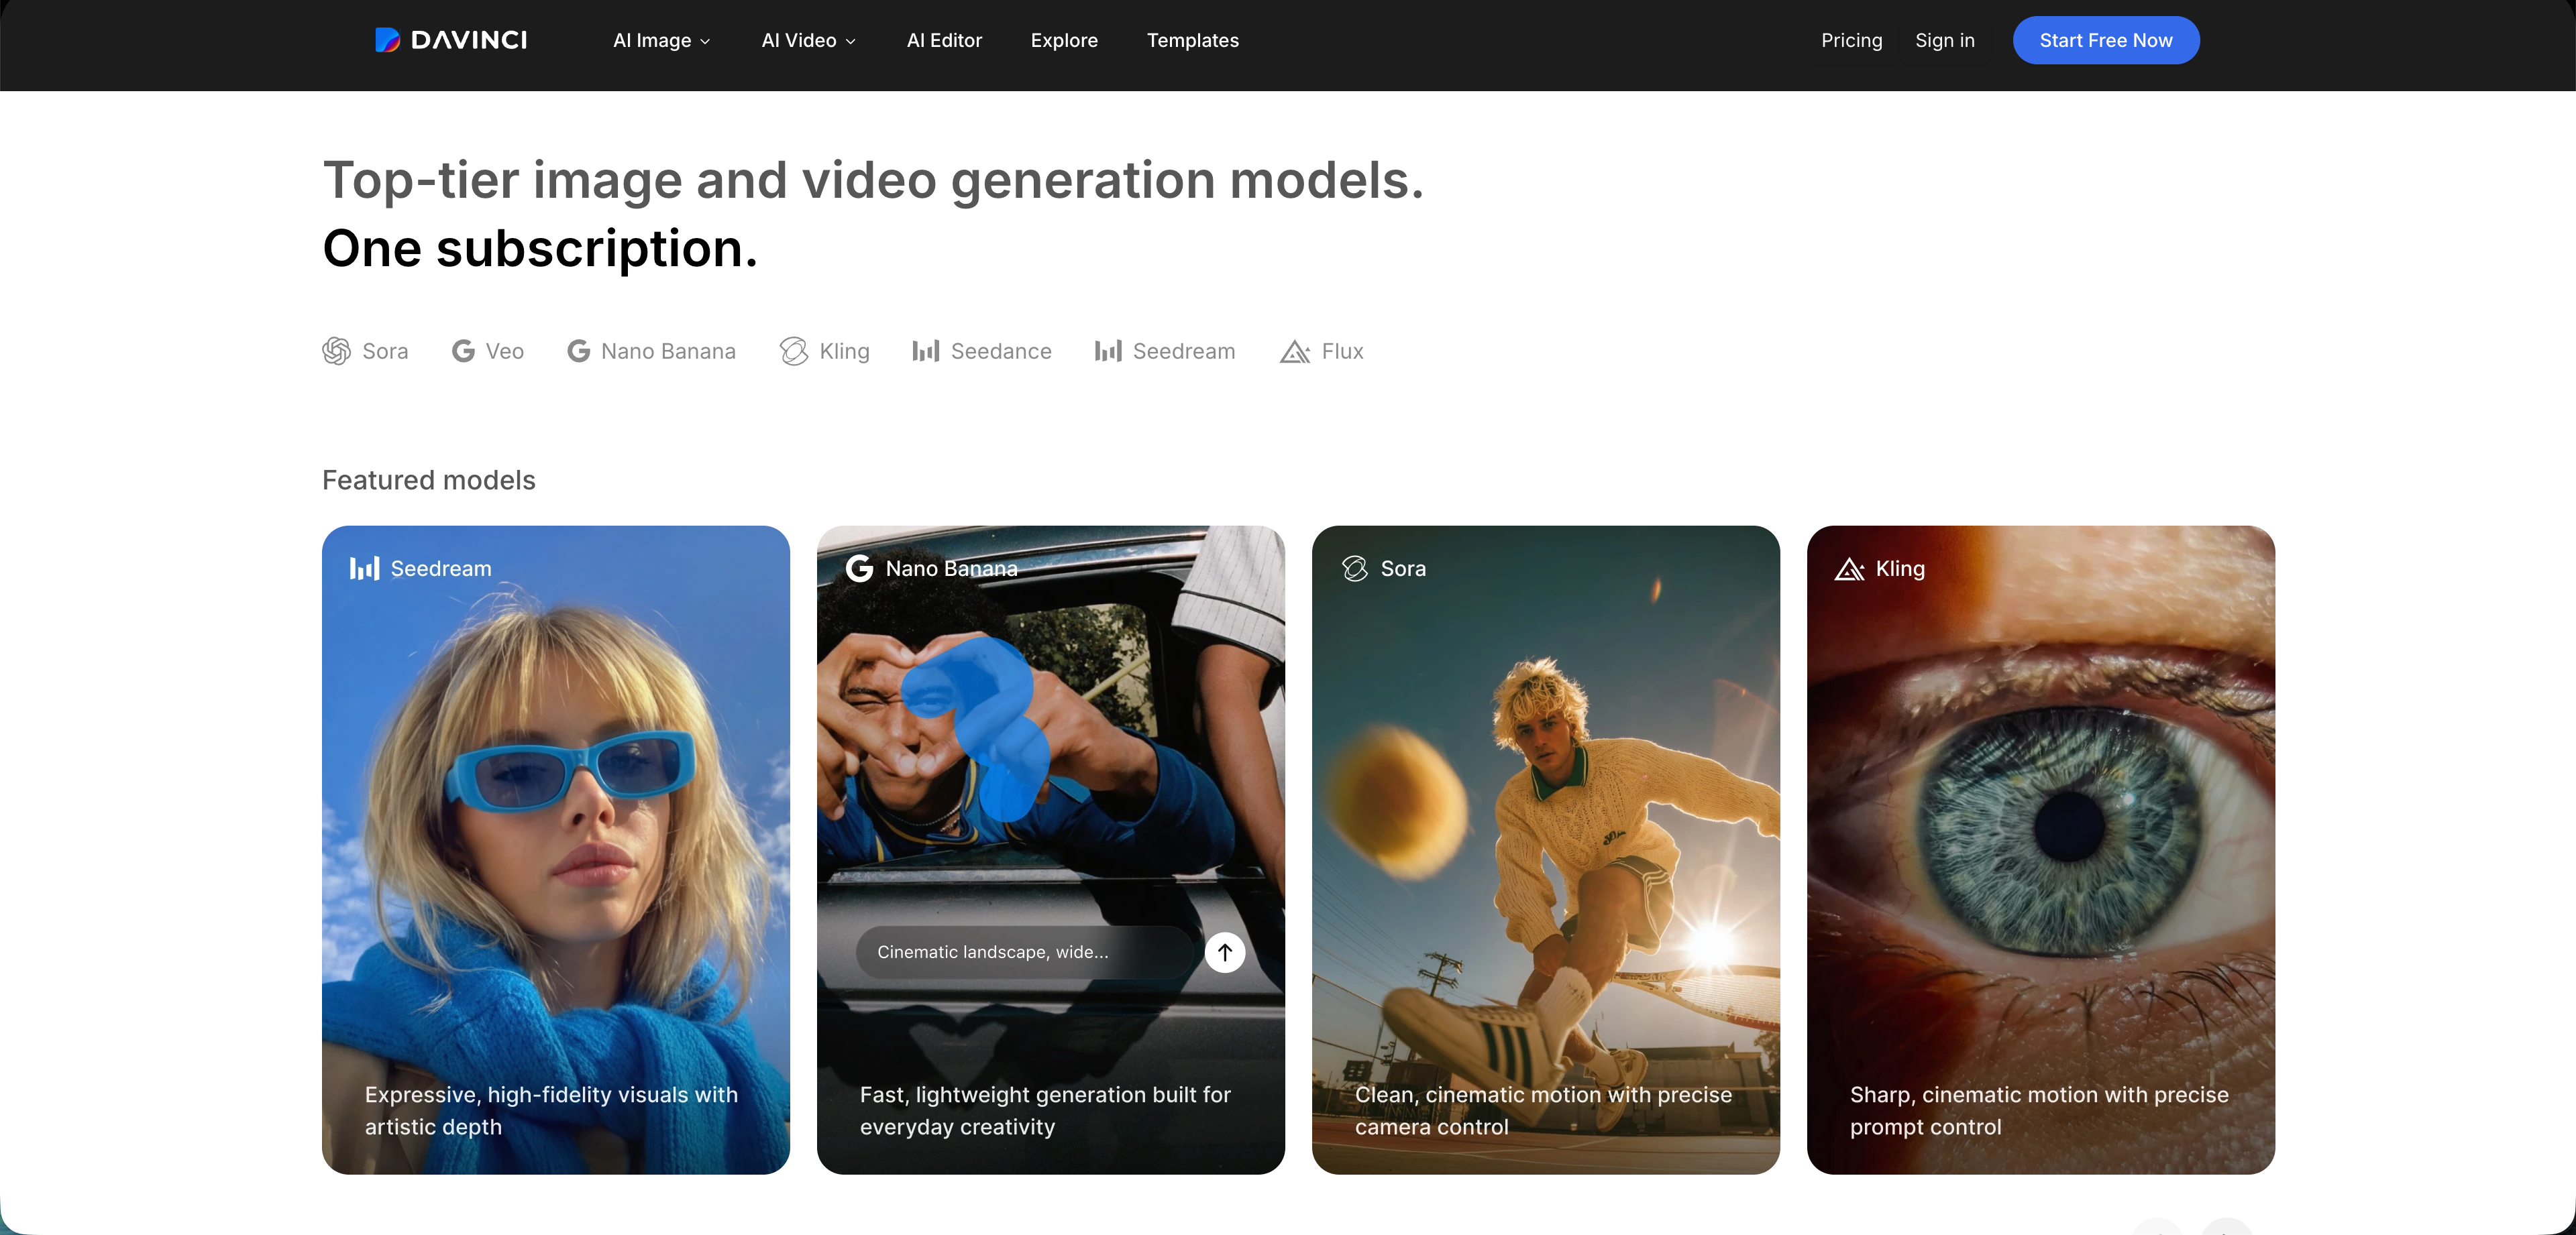Click the Flux triangle icon
The height and width of the screenshot is (1235, 2576).
(x=1295, y=352)
